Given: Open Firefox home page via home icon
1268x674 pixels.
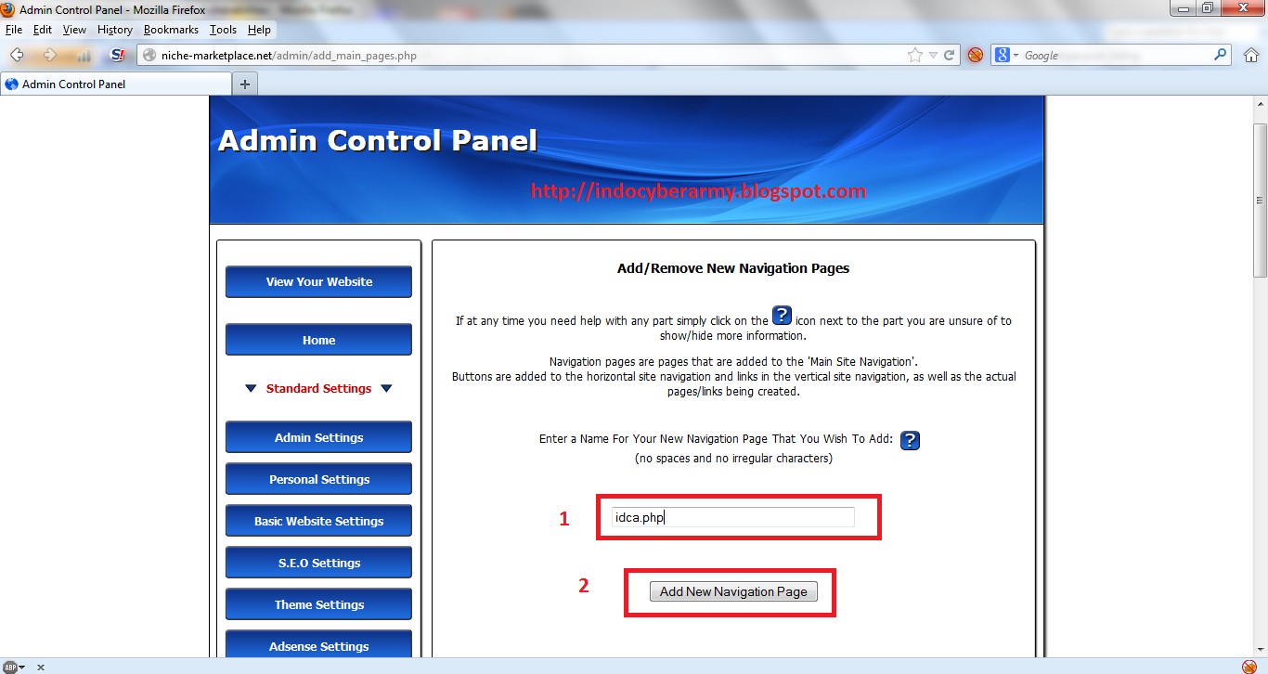Looking at the screenshot, I should point(1250,55).
